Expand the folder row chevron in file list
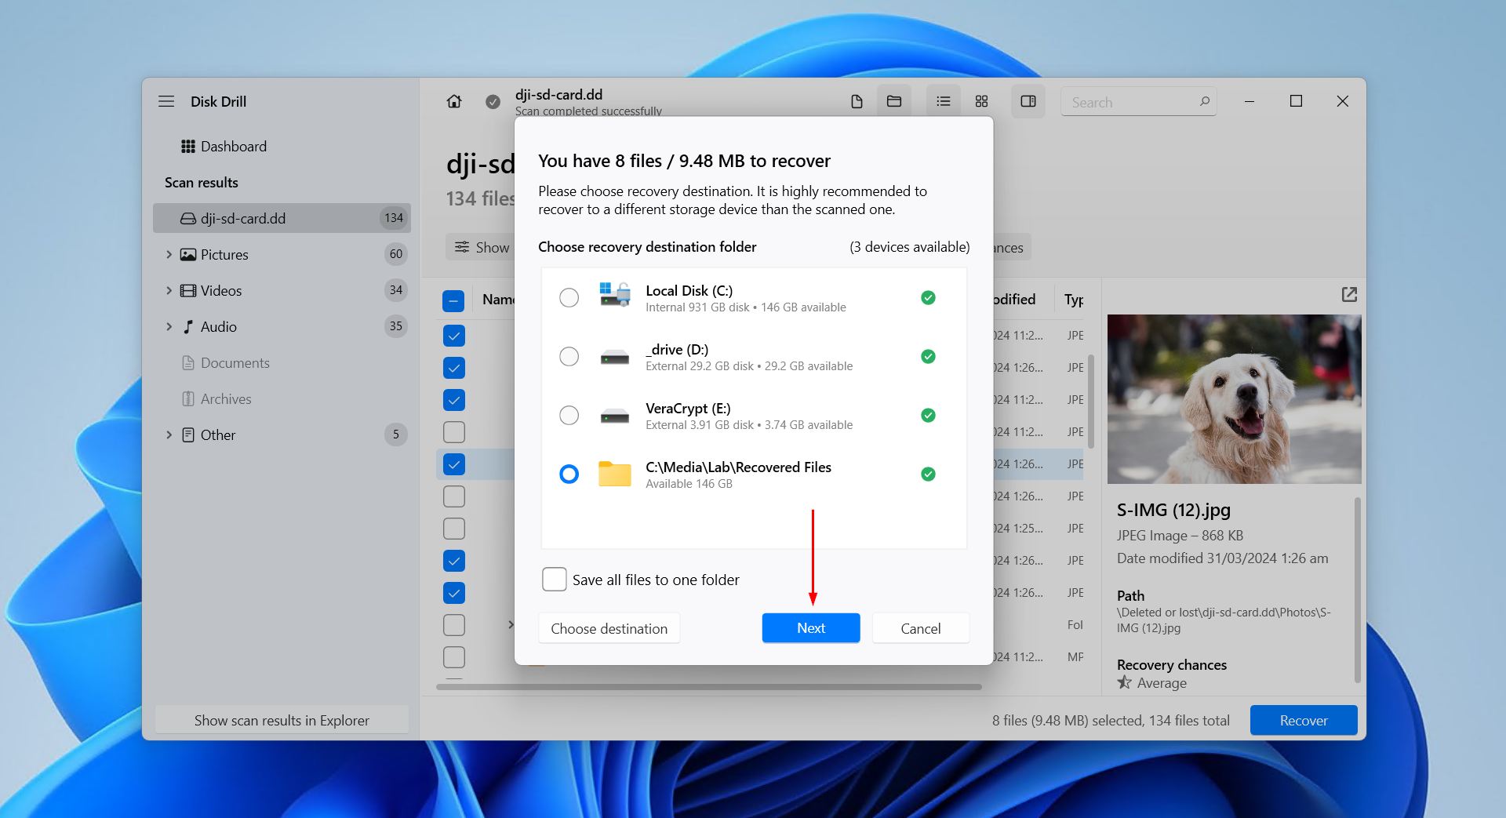The image size is (1506, 818). [x=511, y=625]
